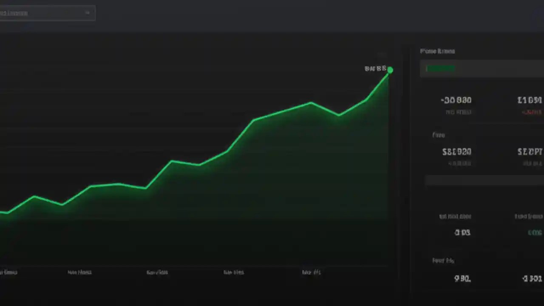Viewport: 544px width, 306px height.
Task: Select the last date label on the x-axis
Action: pos(311,272)
